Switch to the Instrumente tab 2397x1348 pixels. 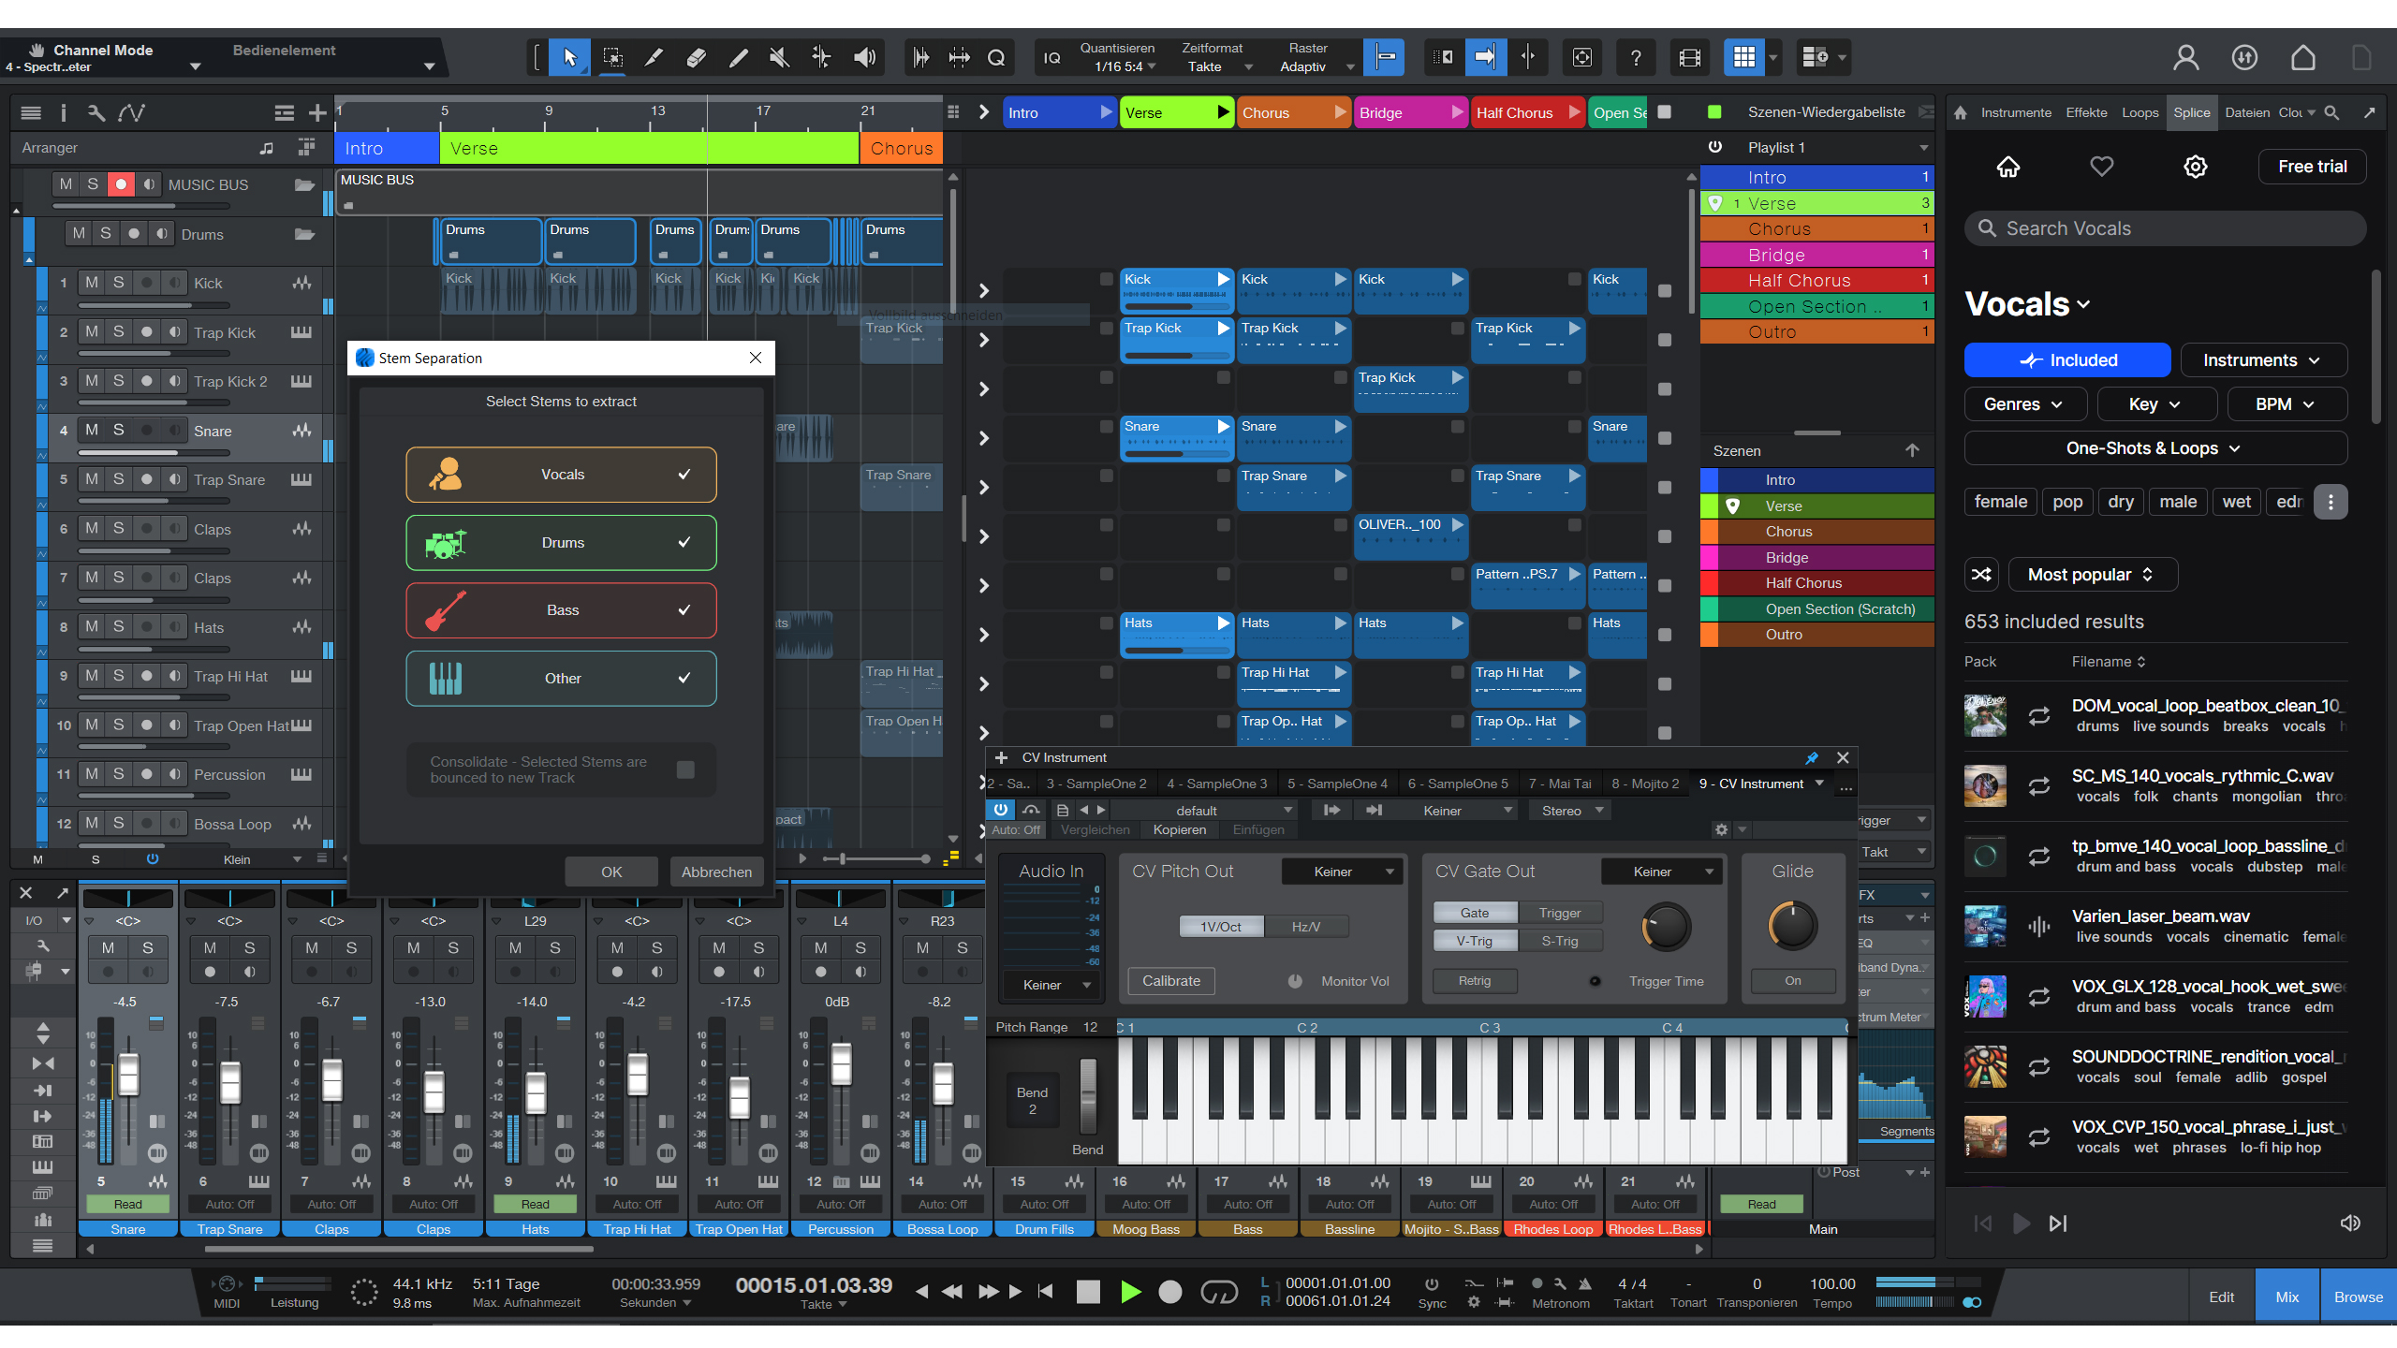pos(2014,111)
